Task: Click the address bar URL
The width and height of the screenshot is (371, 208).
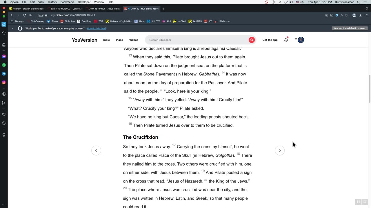Action: (73, 15)
